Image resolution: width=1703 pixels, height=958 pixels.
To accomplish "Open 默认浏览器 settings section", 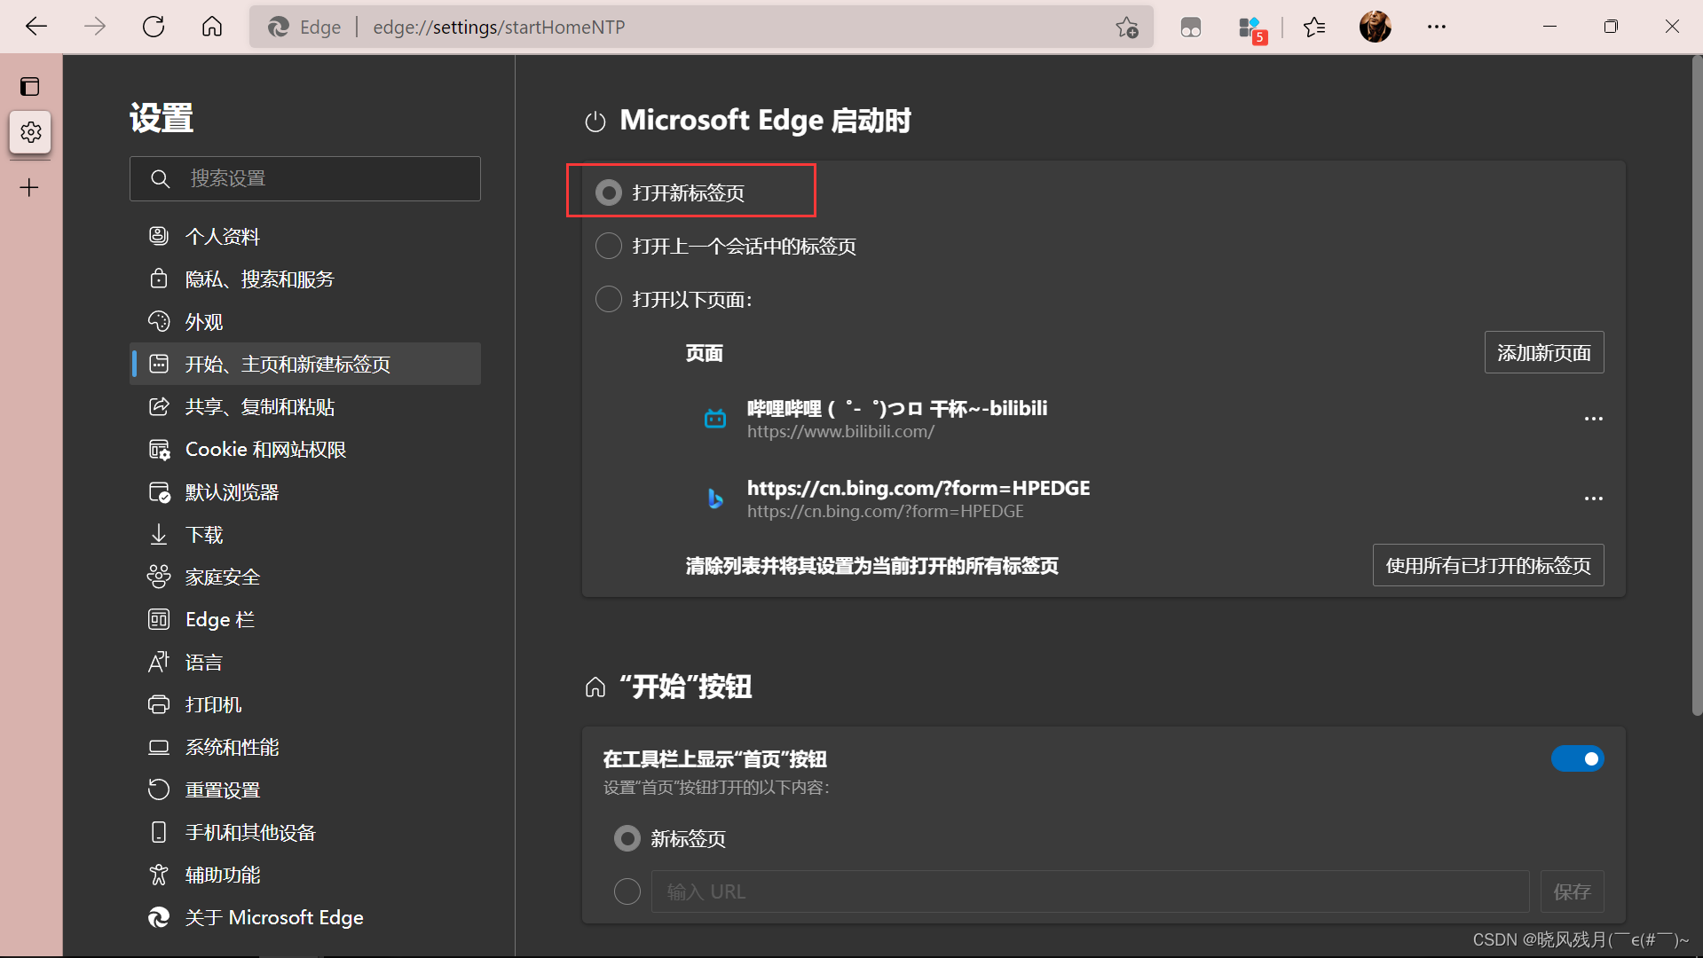I will click(x=305, y=491).
